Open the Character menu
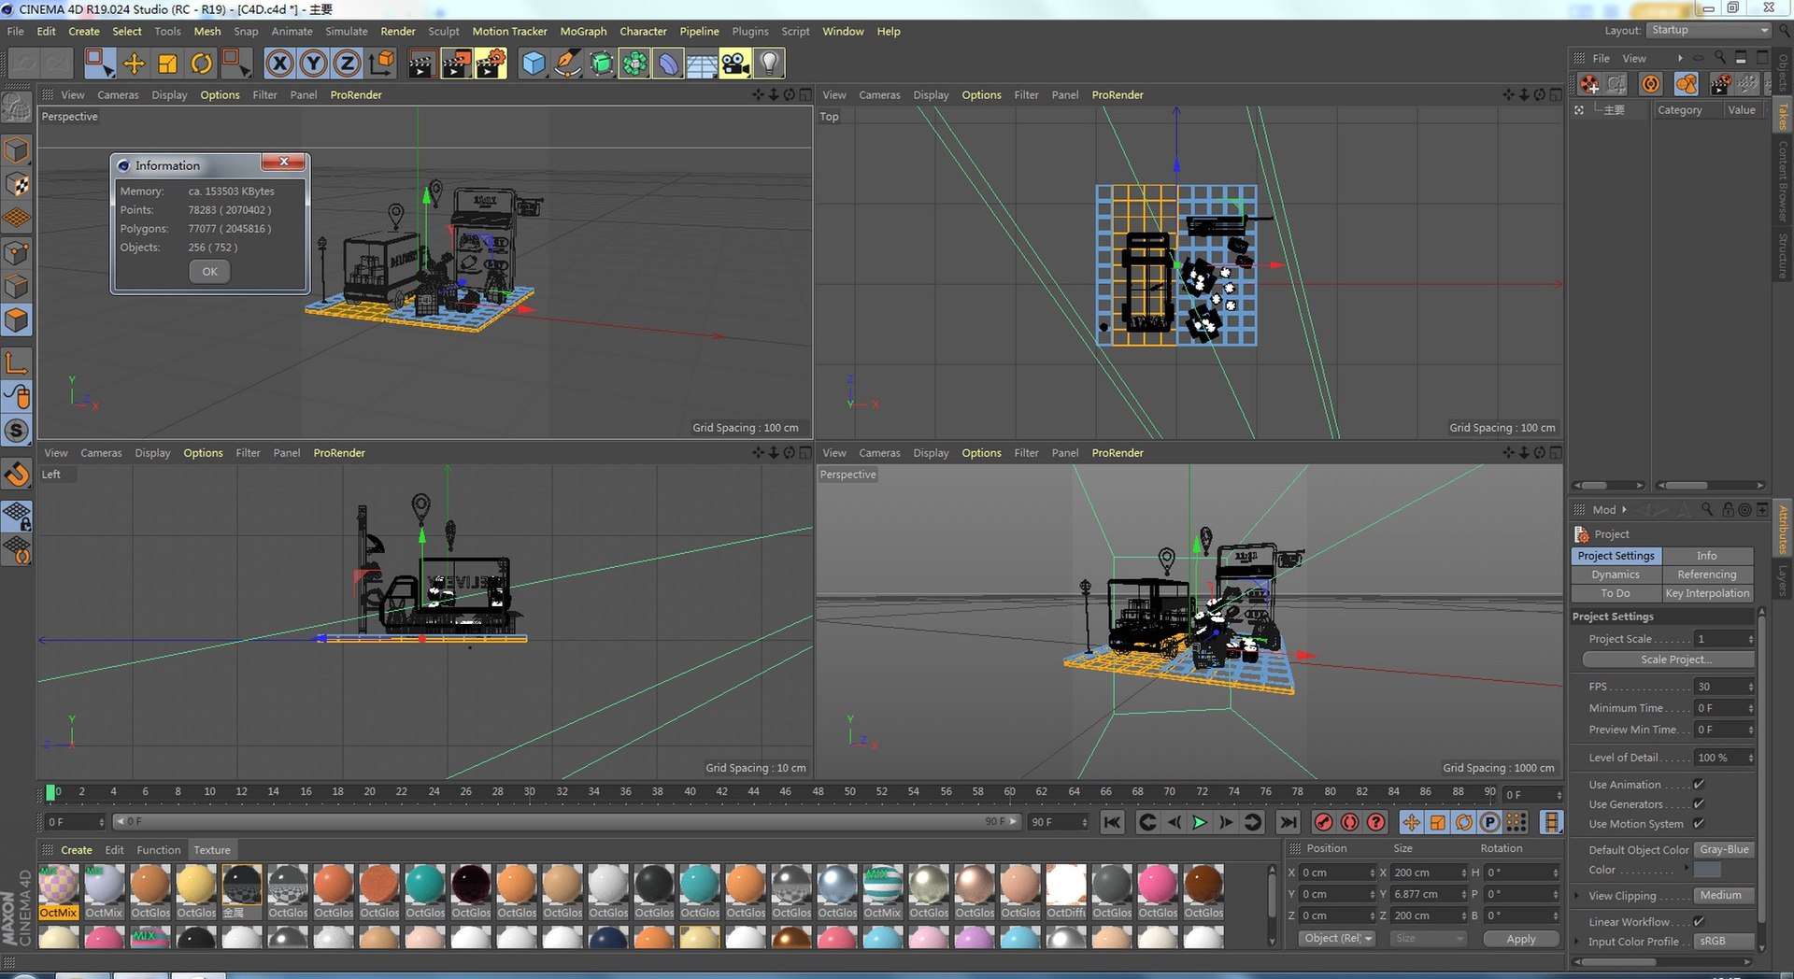The image size is (1794, 979). 643,31
